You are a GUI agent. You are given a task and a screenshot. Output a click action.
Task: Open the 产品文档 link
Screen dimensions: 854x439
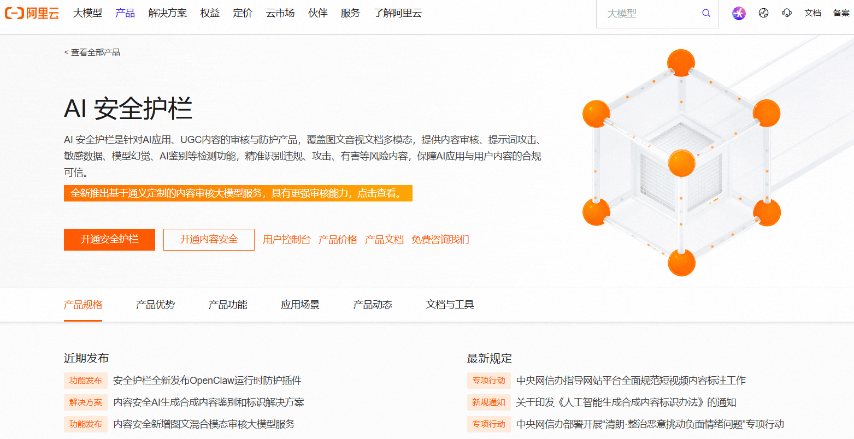(384, 240)
